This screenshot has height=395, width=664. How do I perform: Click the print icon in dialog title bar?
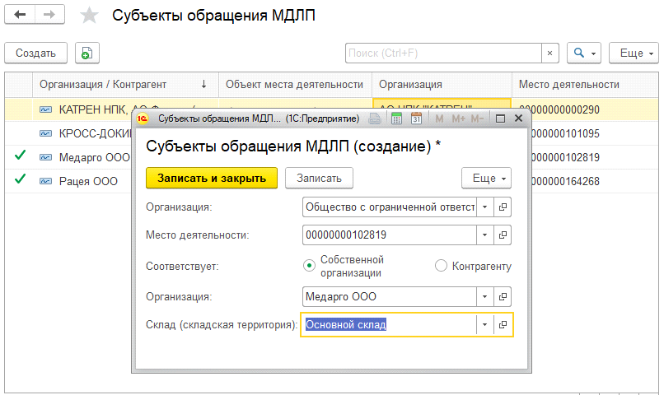(375, 118)
